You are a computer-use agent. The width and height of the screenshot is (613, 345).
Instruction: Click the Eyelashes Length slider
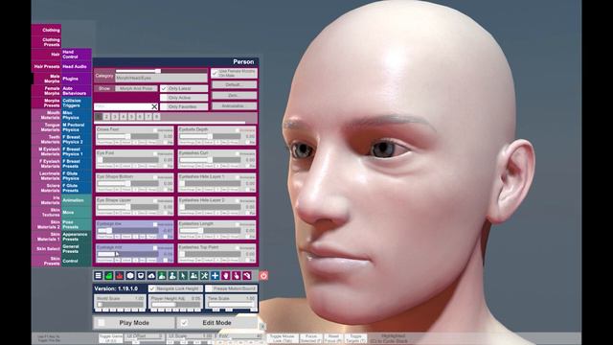(210, 230)
